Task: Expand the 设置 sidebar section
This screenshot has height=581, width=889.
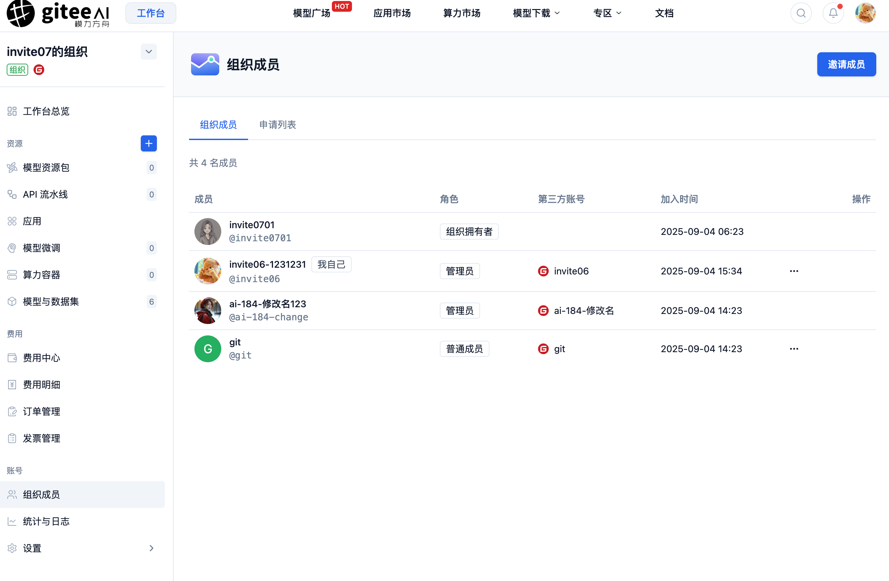Action: [82, 548]
